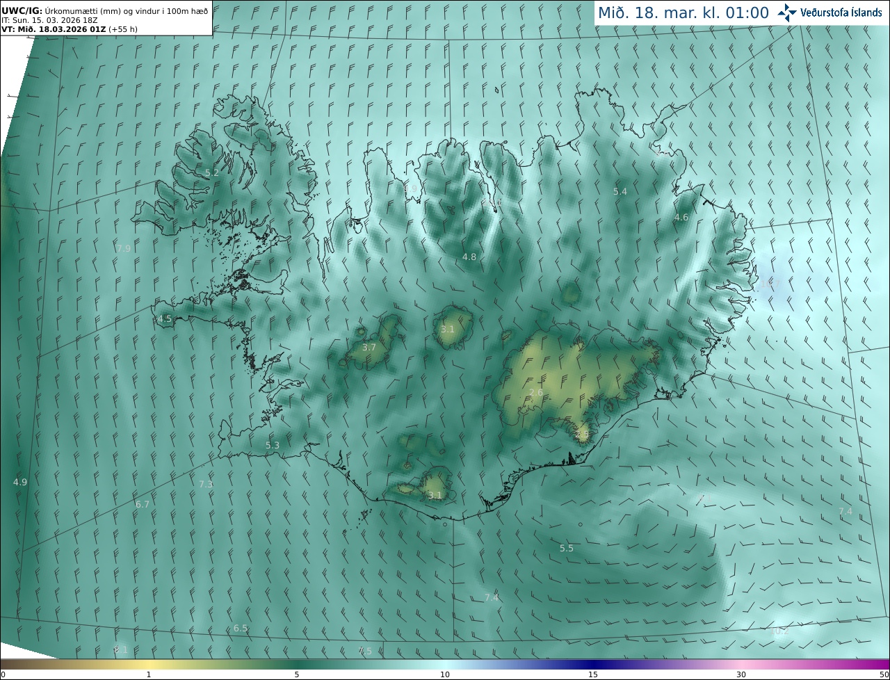
Task: Click the 4.6 value on the map
Action: point(681,218)
